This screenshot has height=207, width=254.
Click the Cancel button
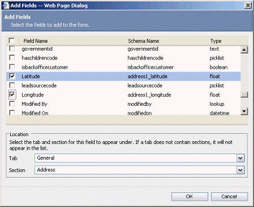click(229, 196)
